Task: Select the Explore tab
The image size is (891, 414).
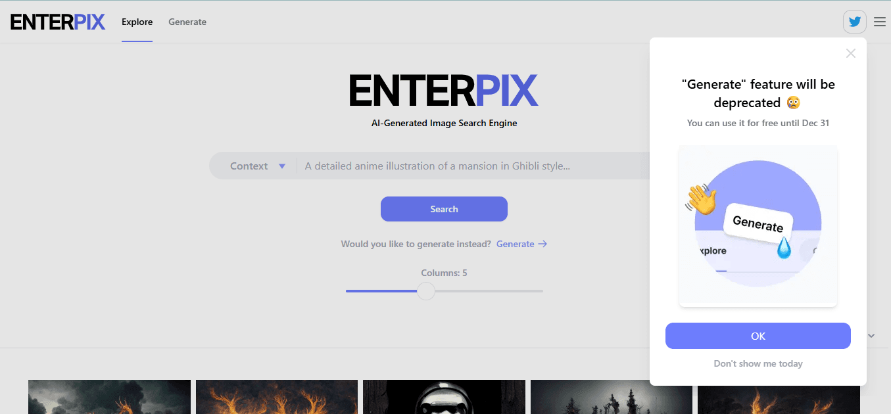Action: coord(137,22)
